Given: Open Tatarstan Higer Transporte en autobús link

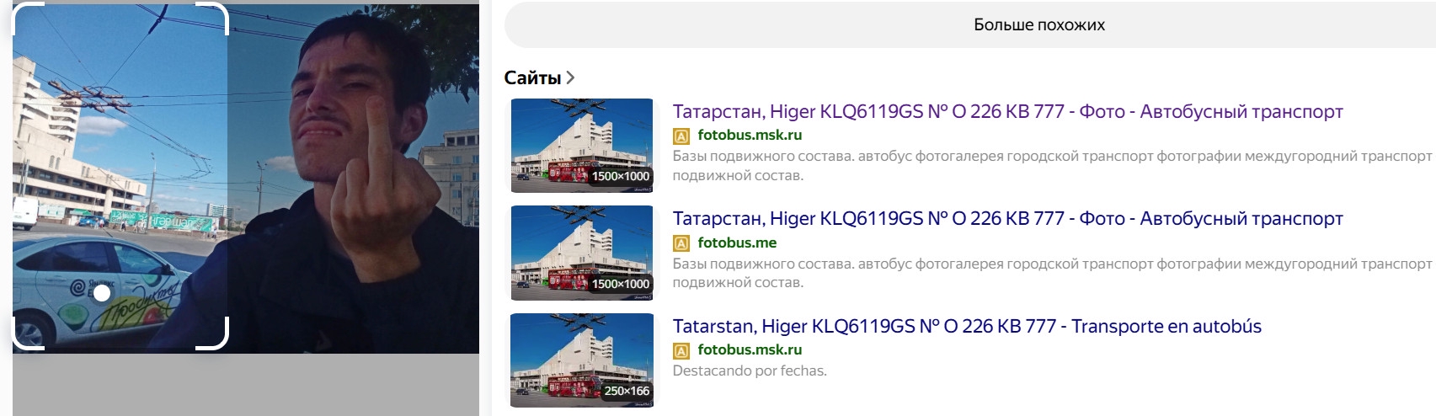Looking at the screenshot, I should [967, 326].
